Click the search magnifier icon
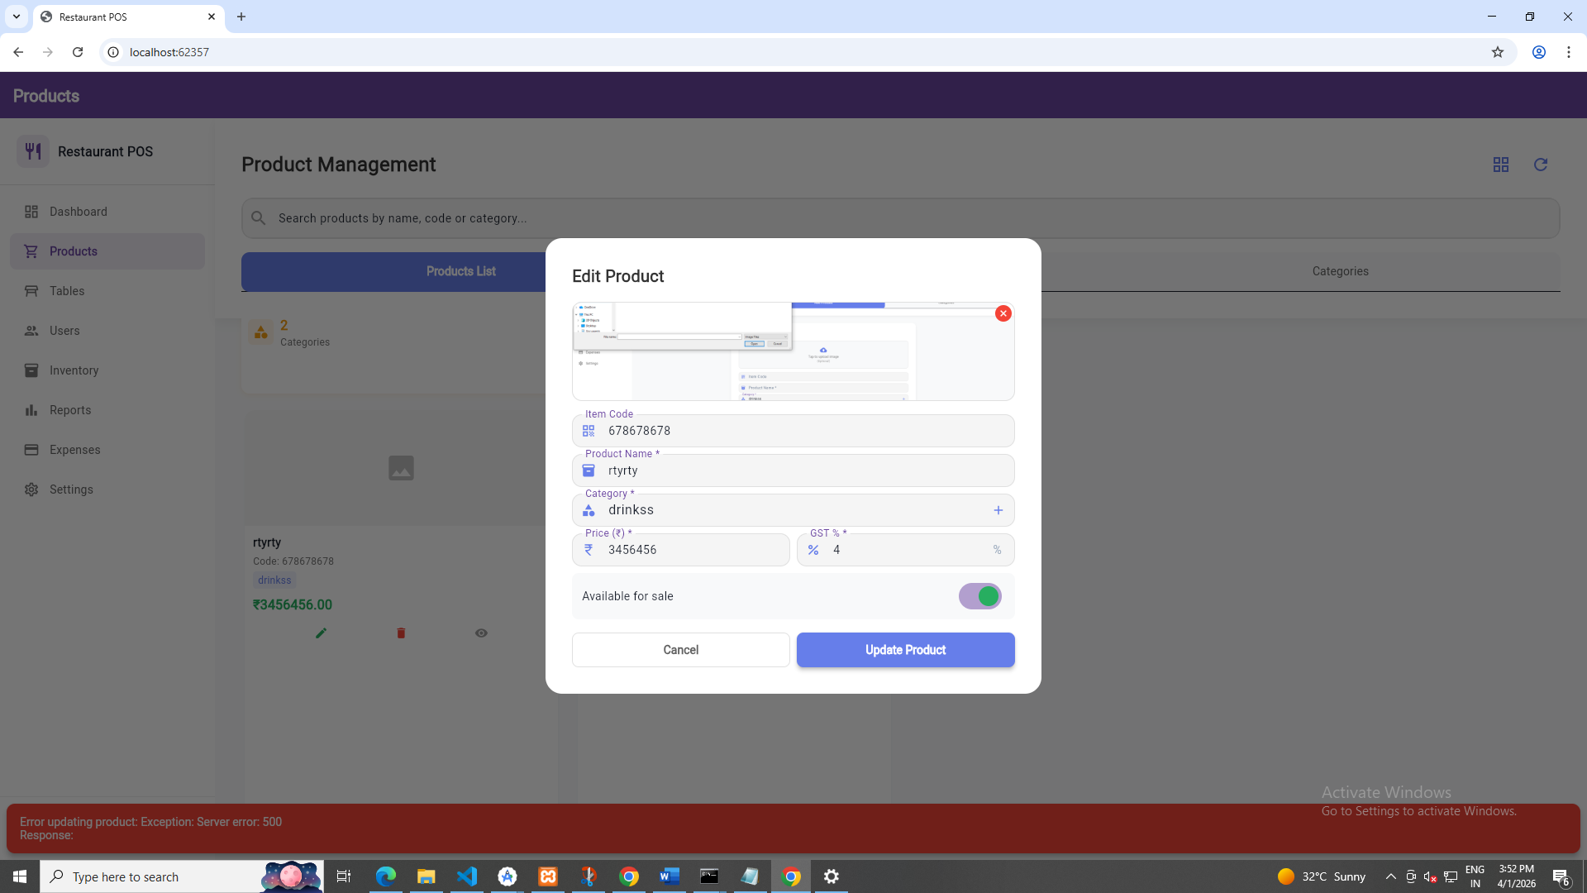 coord(259,218)
